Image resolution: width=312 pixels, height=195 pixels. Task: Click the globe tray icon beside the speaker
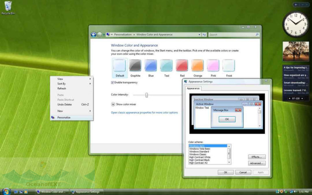292,192
